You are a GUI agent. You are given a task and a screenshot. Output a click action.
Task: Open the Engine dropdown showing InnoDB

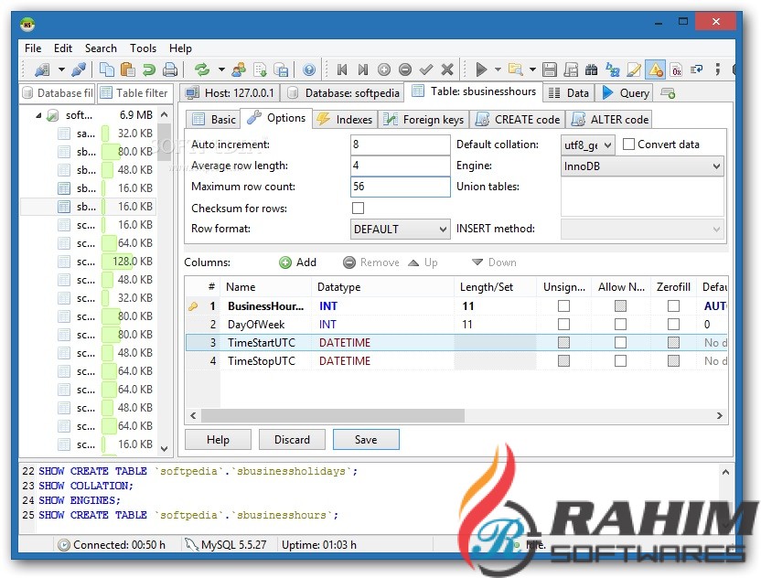point(642,166)
